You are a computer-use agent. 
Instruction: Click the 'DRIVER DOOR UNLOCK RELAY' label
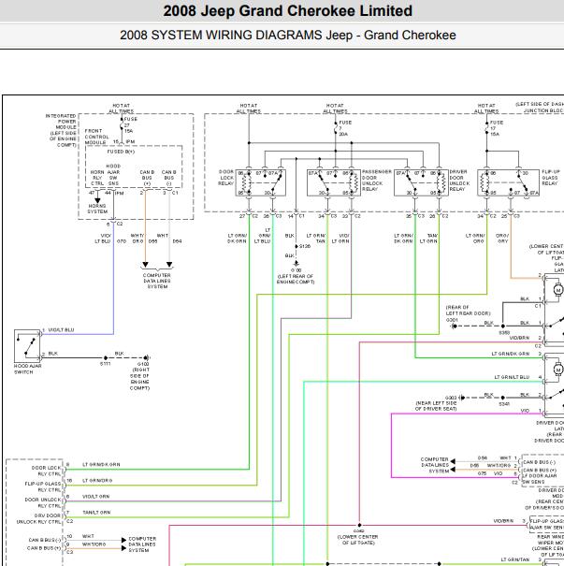tap(459, 181)
